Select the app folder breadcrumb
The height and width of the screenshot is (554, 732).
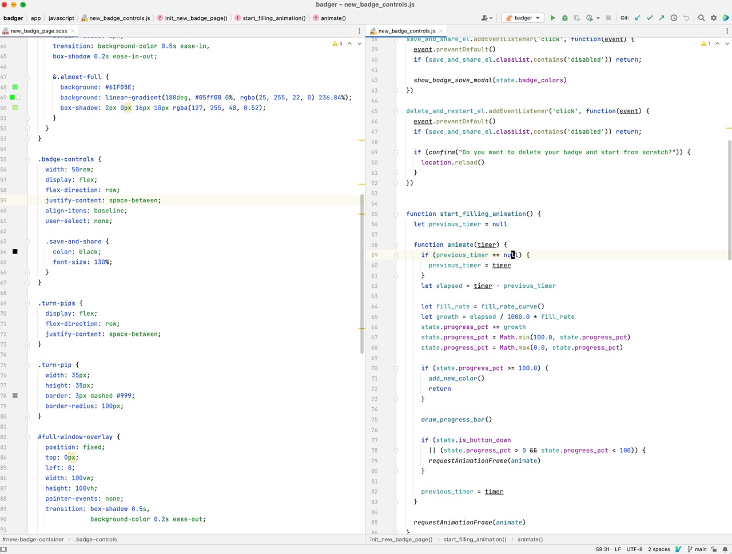point(36,18)
